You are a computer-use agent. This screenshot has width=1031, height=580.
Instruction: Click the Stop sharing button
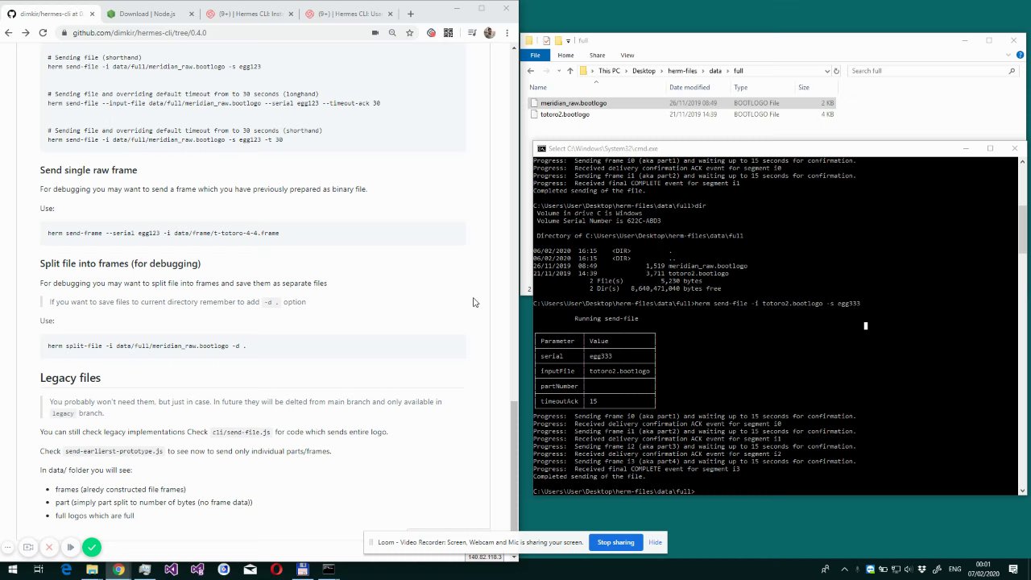615,542
